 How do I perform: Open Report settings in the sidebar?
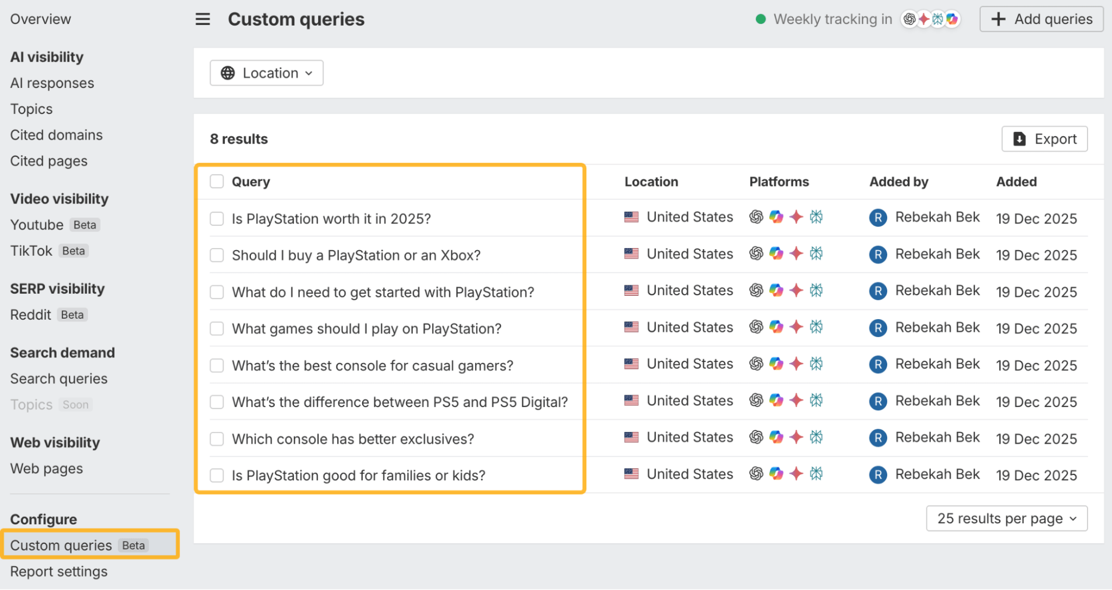coord(59,572)
